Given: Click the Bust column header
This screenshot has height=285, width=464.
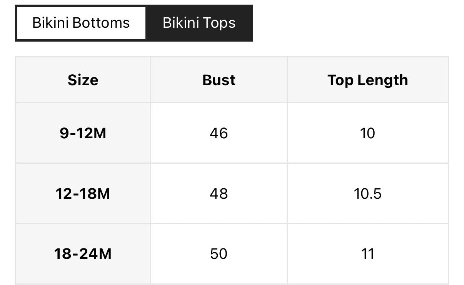Looking at the screenshot, I should pos(219,80).
